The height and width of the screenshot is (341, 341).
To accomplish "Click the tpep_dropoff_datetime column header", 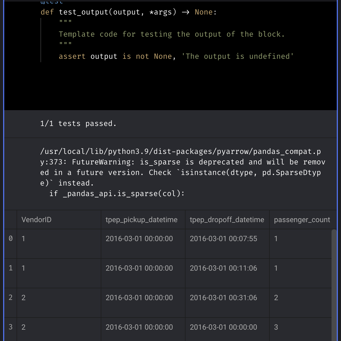I will pyautogui.click(x=227, y=220).
